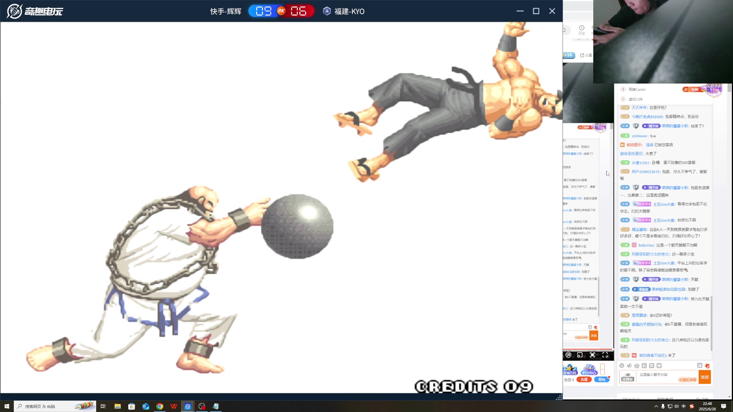Open the danmaku text style (A) icon
Image resolution: width=733 pixels, height=412 pixels.
637,365
